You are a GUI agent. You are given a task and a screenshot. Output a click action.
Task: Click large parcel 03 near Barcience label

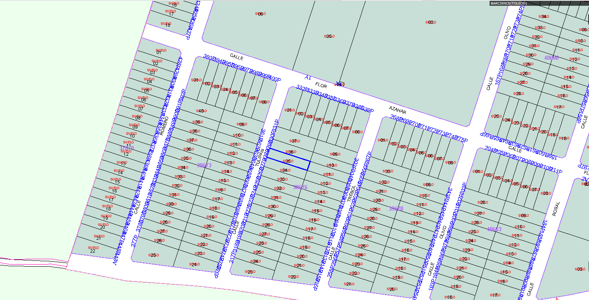430,22
